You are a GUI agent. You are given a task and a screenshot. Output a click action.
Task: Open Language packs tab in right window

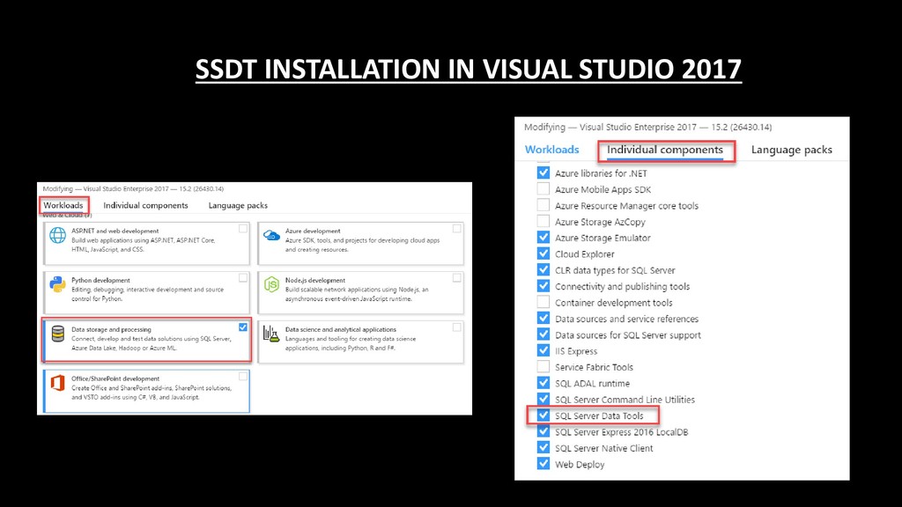(792, 150)
